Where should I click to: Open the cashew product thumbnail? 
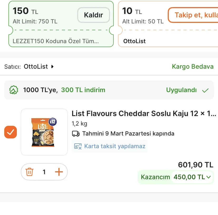tap(44, 132)
